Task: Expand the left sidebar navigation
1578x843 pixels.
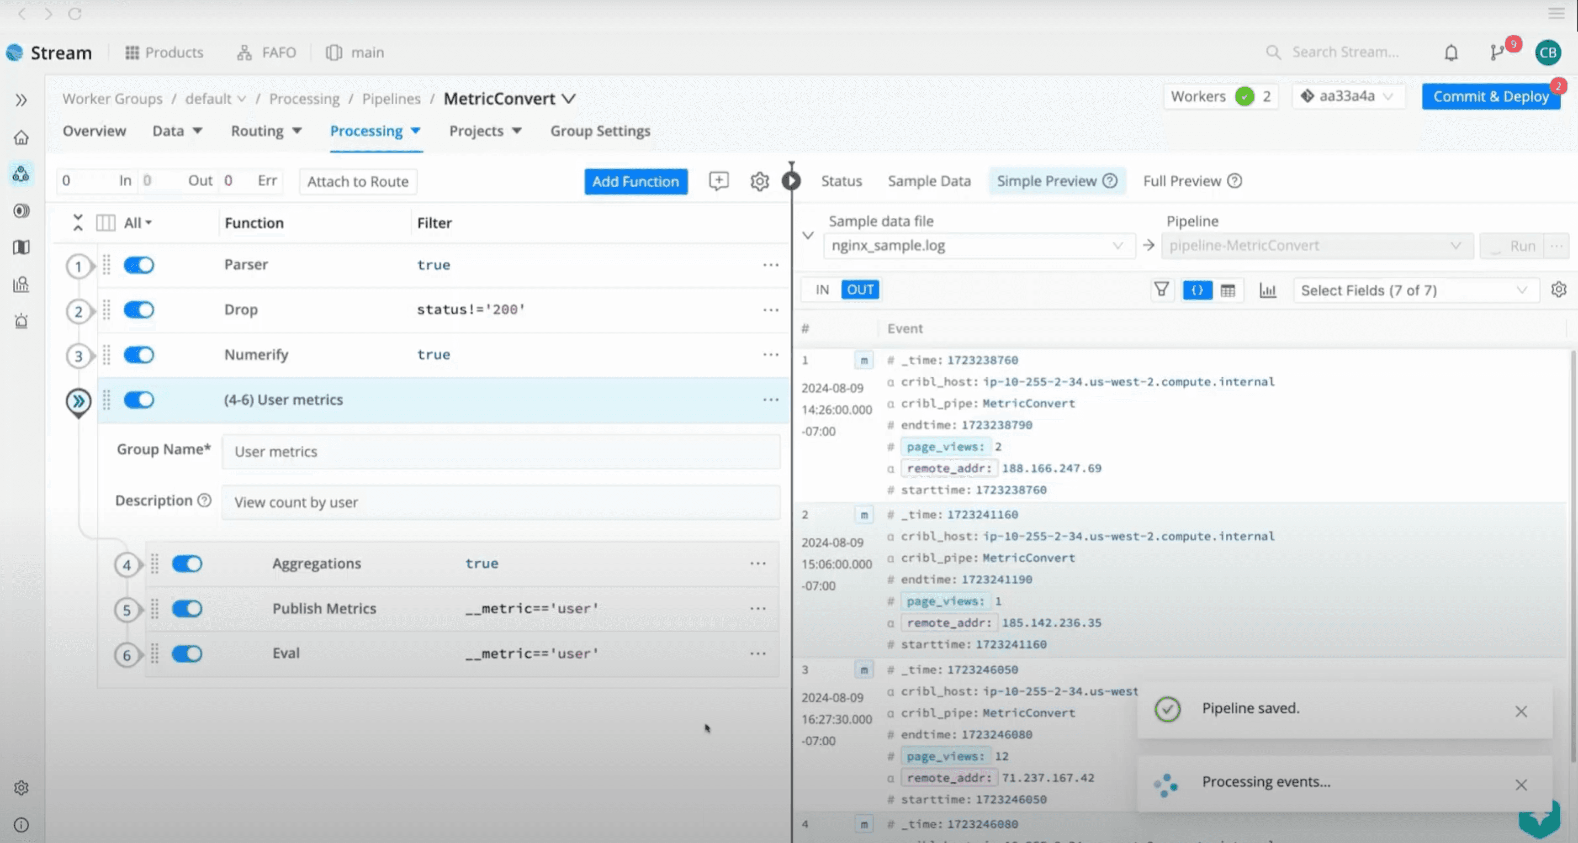Action: 21,100
